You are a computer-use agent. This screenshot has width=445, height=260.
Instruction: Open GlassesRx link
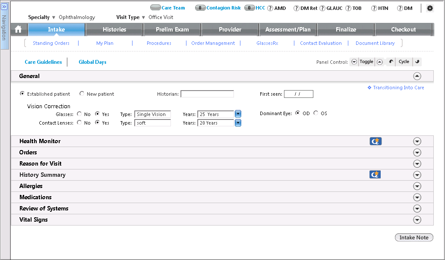coord(267,43)
